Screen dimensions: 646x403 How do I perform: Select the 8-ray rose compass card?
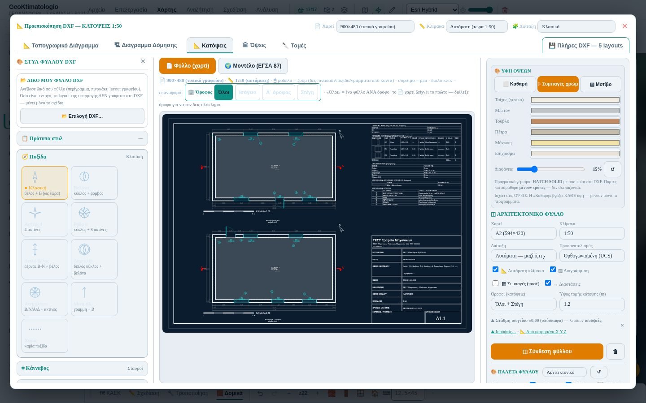pyautogui.click(x=94, y=219)
